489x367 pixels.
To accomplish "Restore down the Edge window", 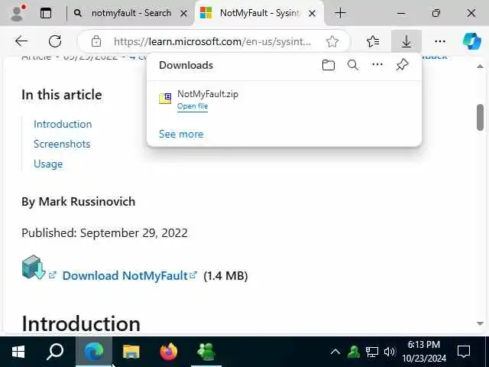I will pyautogui.click(x=436, y=13).
